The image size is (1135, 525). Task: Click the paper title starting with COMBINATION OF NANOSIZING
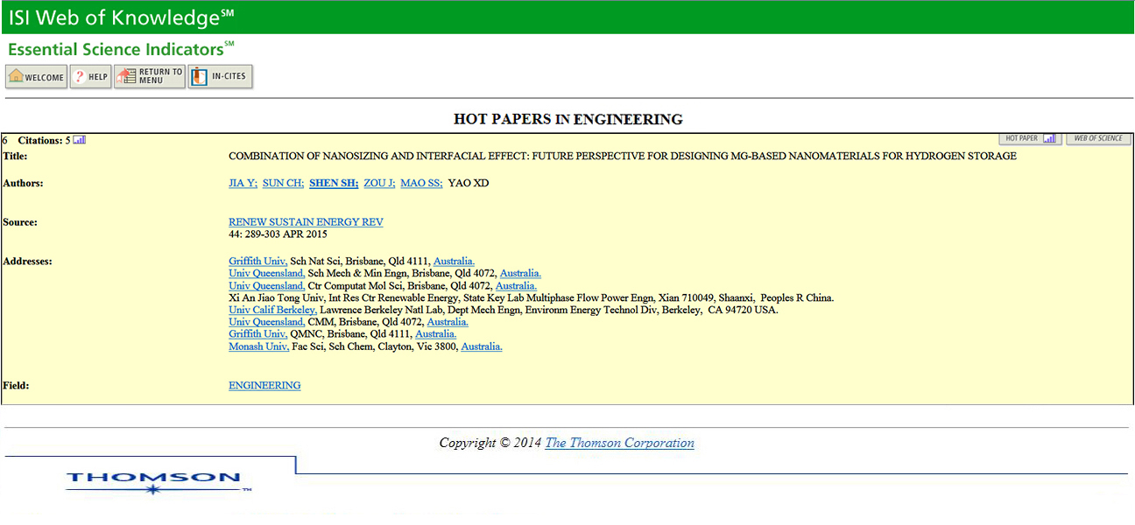(623, 156)
